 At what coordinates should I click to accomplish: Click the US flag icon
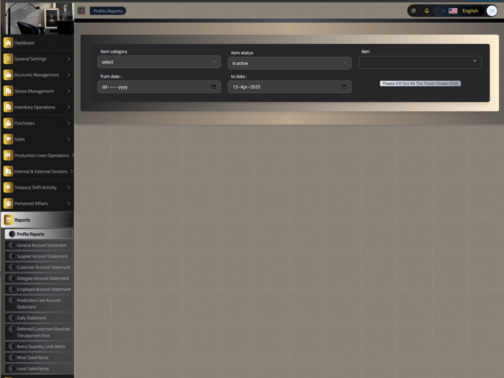click(453, 11)
